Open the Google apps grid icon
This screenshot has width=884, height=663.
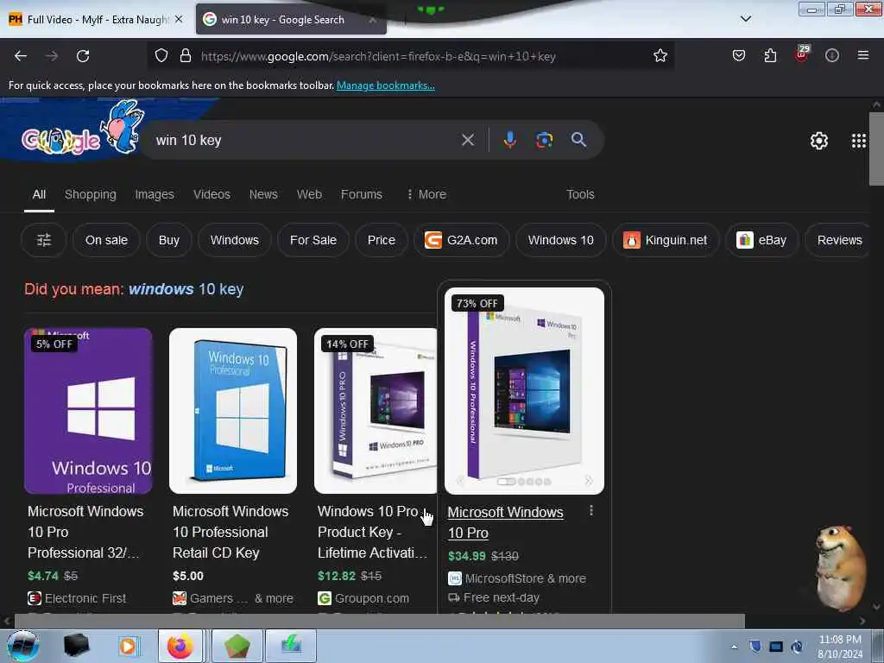(859, 141)
